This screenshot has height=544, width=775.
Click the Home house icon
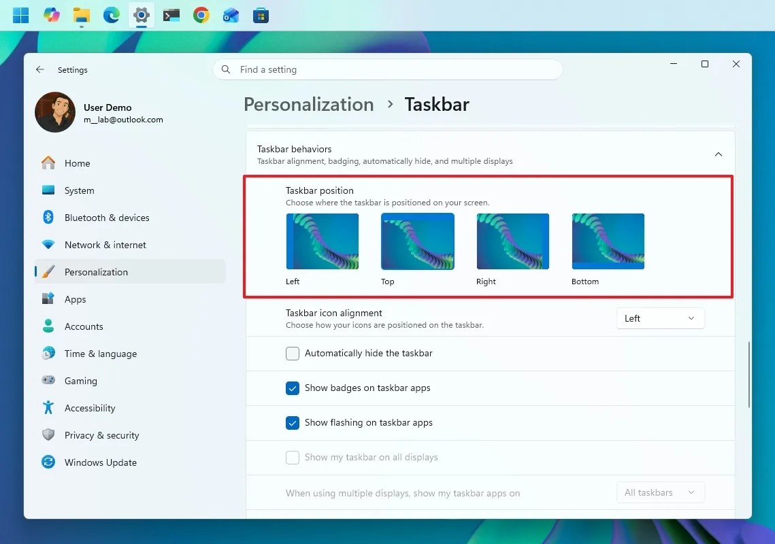click(x=48, y=163)
